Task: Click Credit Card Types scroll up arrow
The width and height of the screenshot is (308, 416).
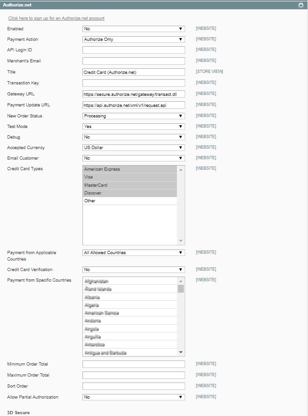Action: [x=181, y=170]
